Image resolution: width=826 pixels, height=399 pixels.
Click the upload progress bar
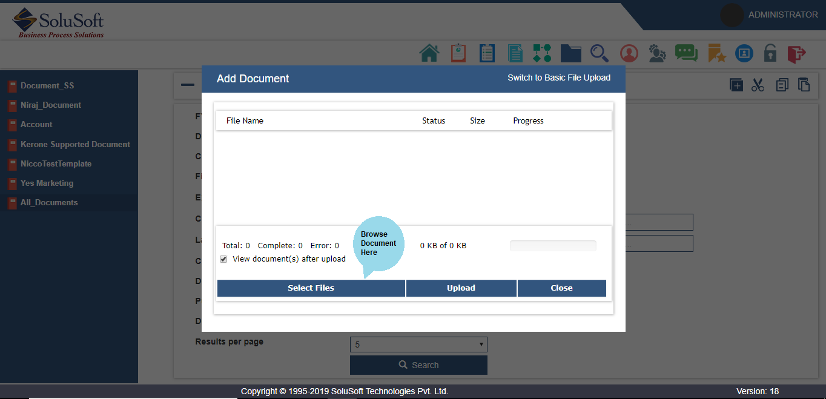pyautogui.click(x=553, y=246)
